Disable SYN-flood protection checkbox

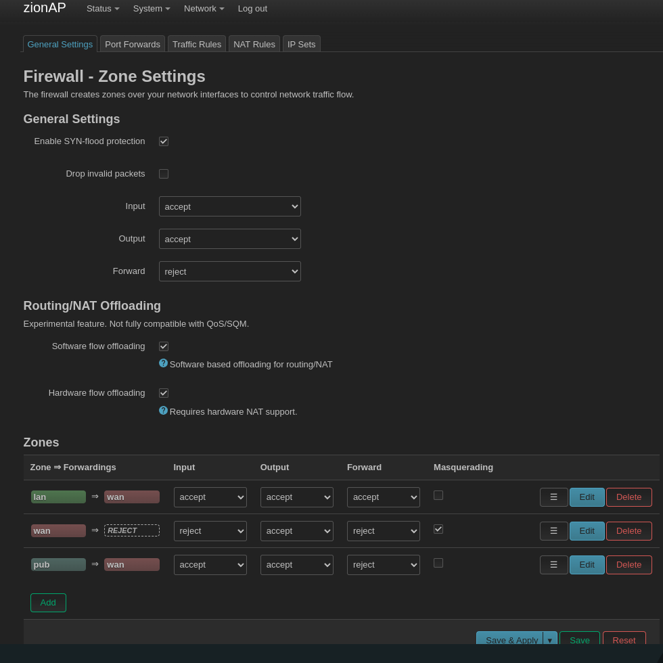pos(164,141)
